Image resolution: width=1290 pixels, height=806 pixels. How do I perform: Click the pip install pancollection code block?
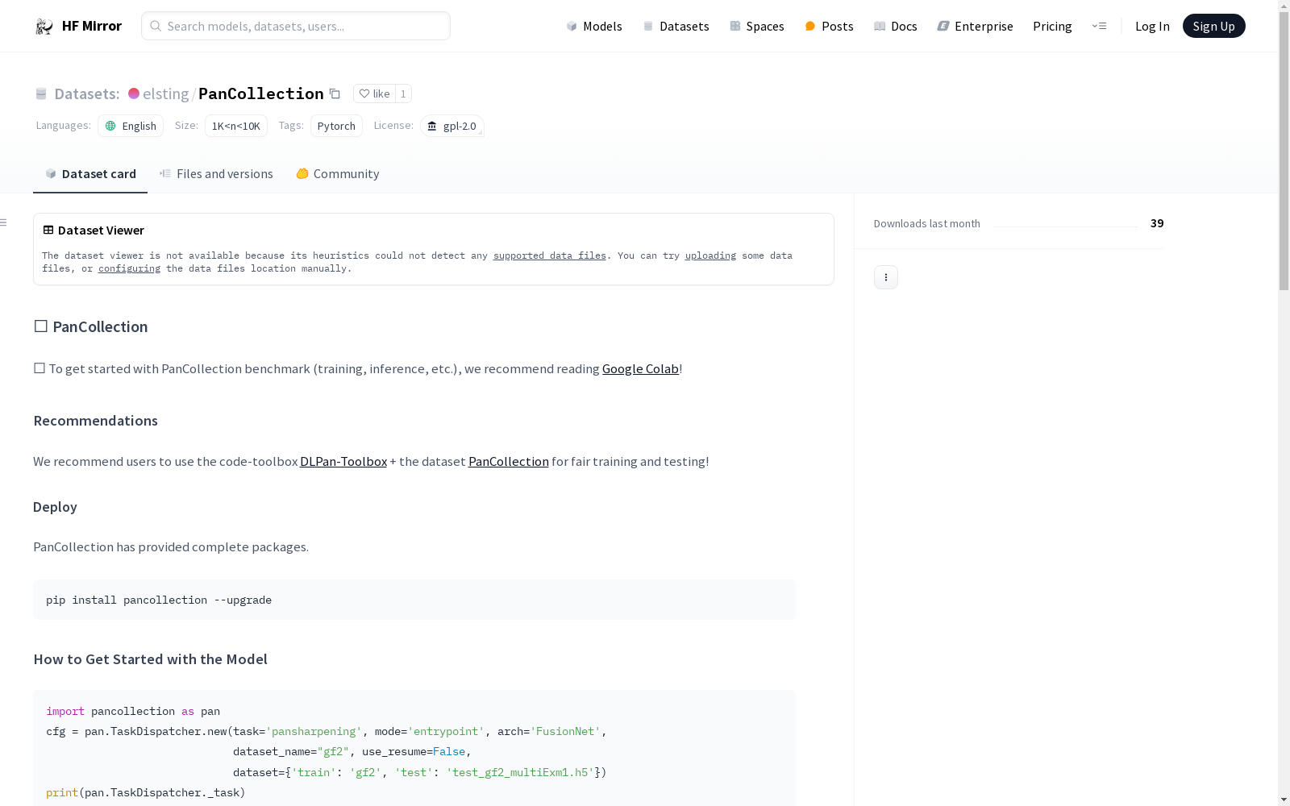pyautogui.click(x=414, y=600)
